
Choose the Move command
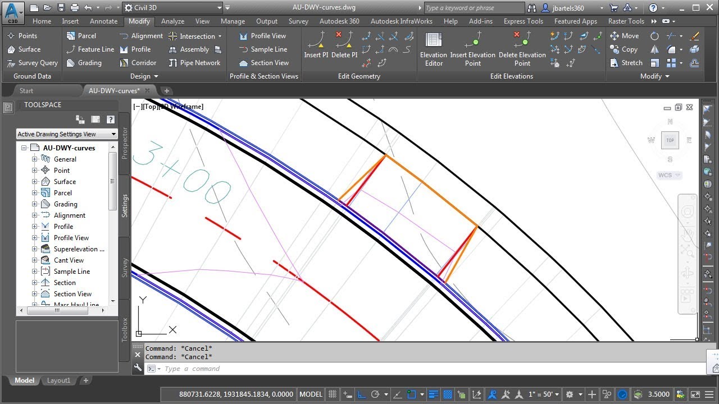(x=624, y=36)
